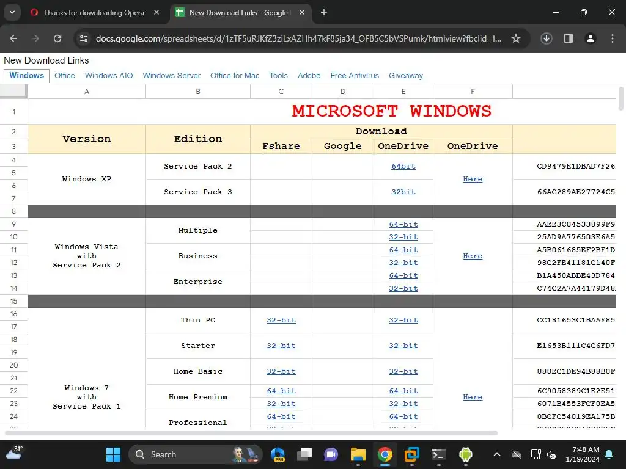
Task: Open the Windows AIO sheet tab
Action: pos(109,75)
